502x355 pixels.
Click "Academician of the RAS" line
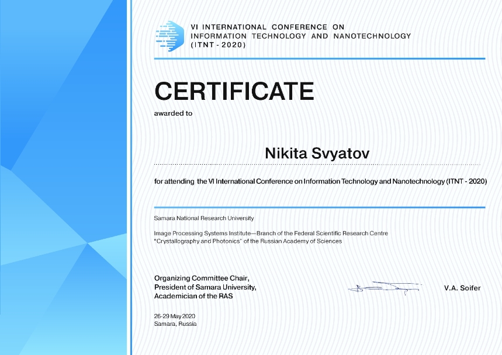(193, 296)
